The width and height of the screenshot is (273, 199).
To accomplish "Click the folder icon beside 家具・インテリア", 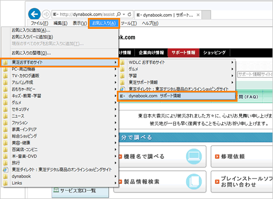I will 5,129.
